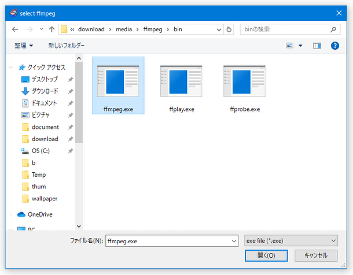The image size is (353, 275).
Task: Open Temp folder in sidebar
Action: tap(34, 174)
